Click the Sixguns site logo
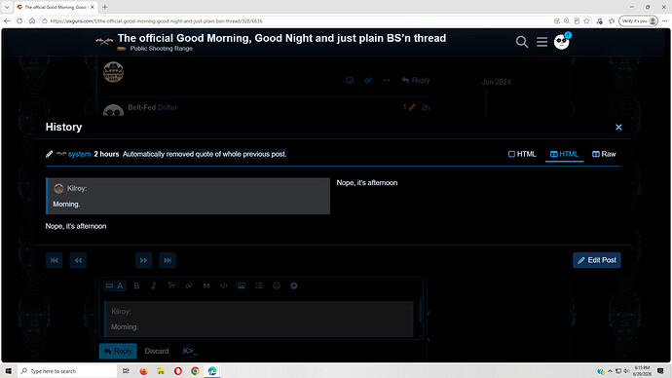 coord(104,41)
